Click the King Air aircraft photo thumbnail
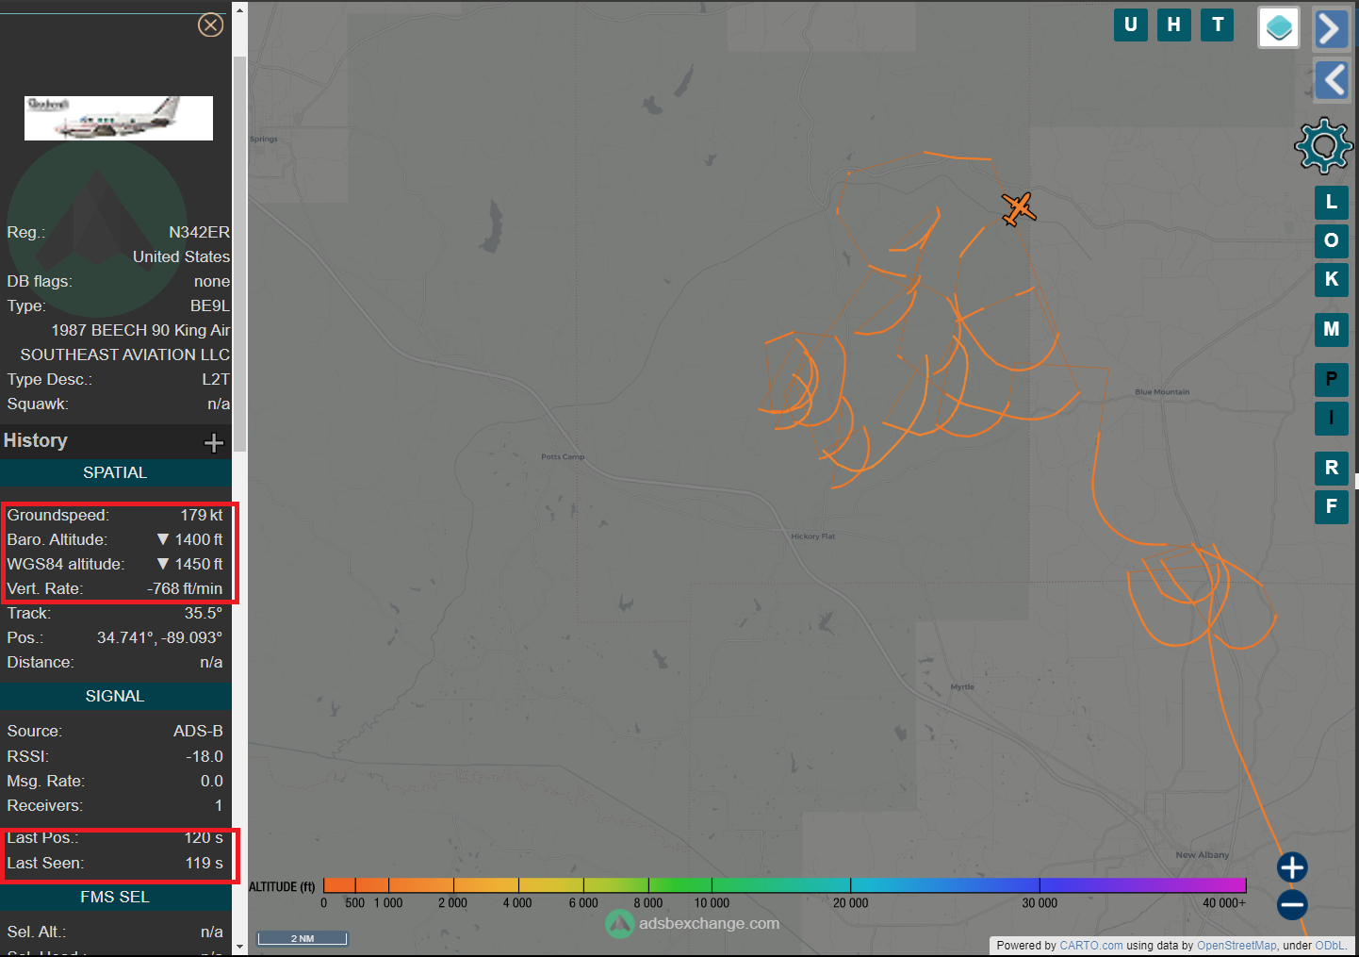This screenshot has height=957, width=1359. coord(119,118)
